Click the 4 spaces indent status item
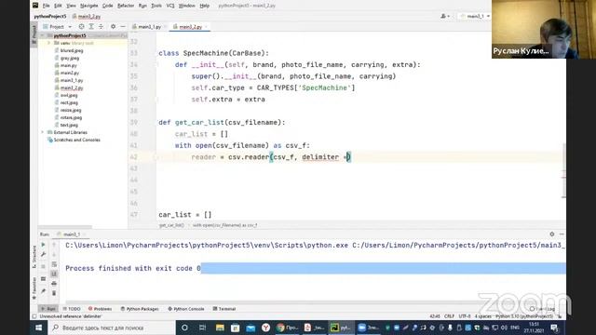 [x=482, y=316]
